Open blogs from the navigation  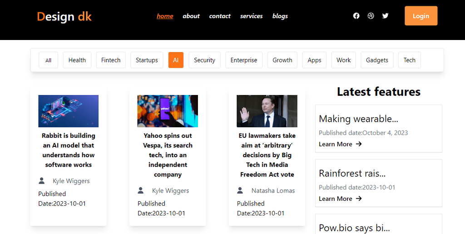click(x=280, y=16)
